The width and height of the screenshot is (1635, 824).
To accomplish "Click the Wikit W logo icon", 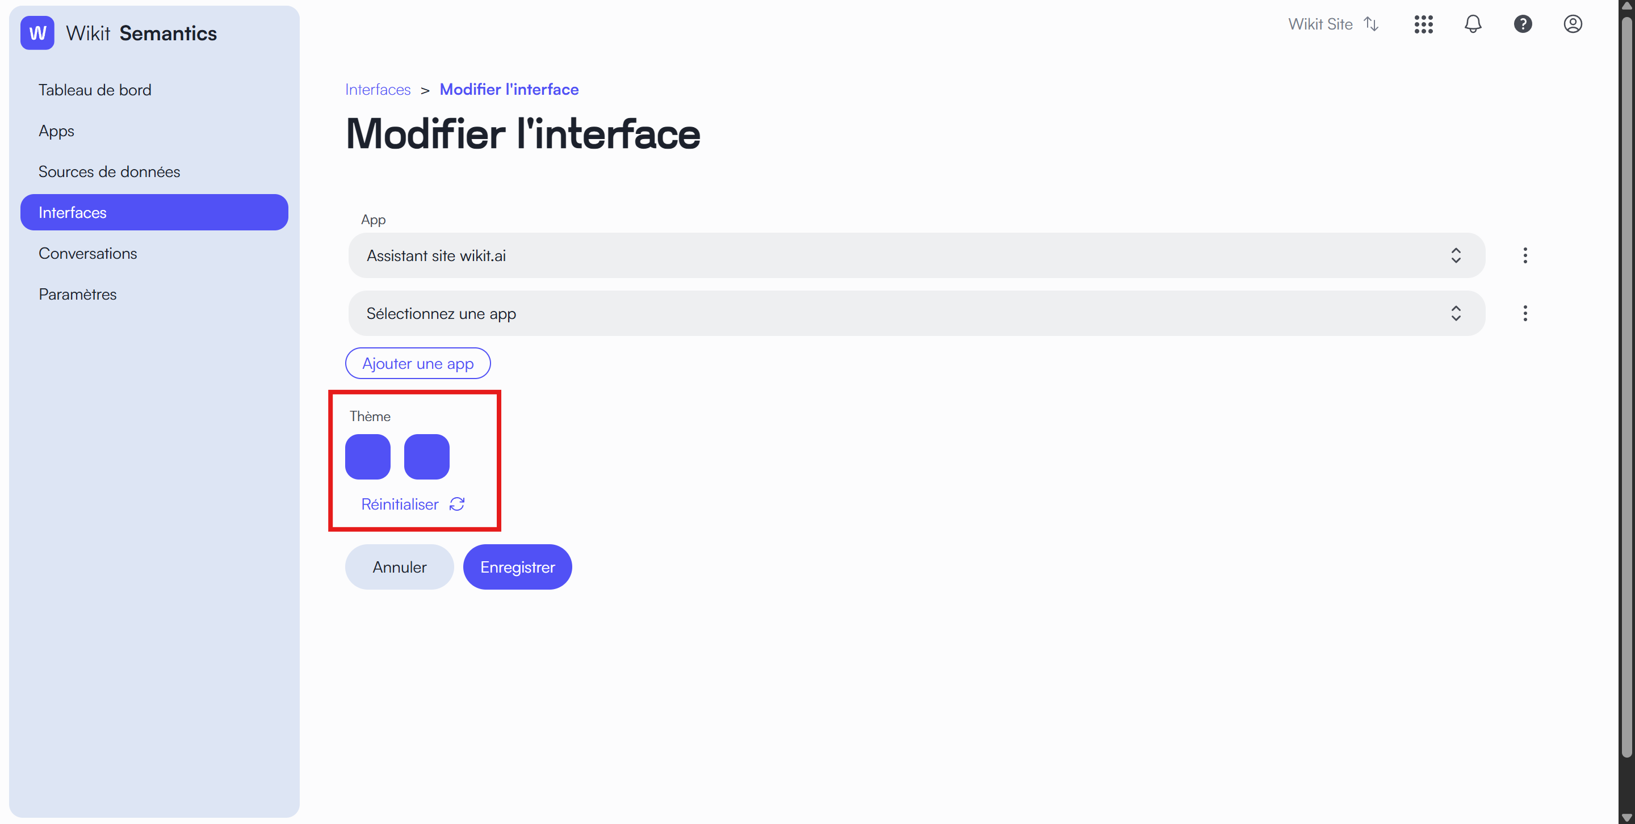I will (37, 33).
